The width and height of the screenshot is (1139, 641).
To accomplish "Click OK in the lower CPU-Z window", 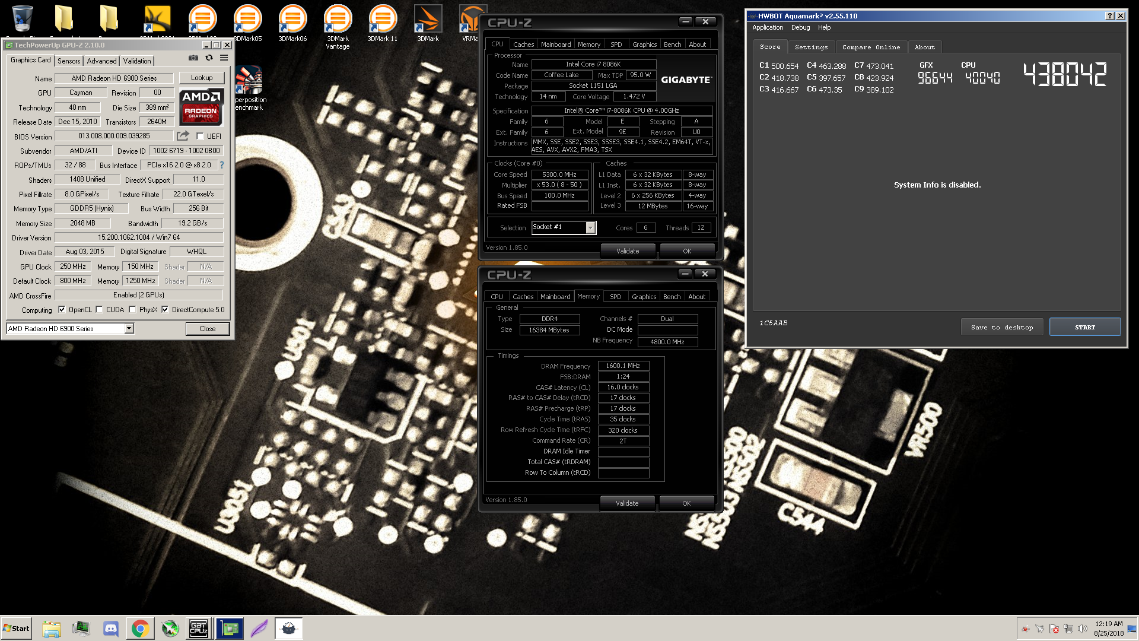I will [686, 503].
